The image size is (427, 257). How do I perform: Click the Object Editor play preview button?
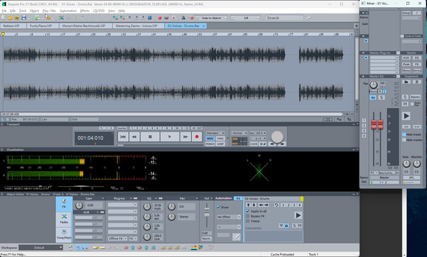298,216
